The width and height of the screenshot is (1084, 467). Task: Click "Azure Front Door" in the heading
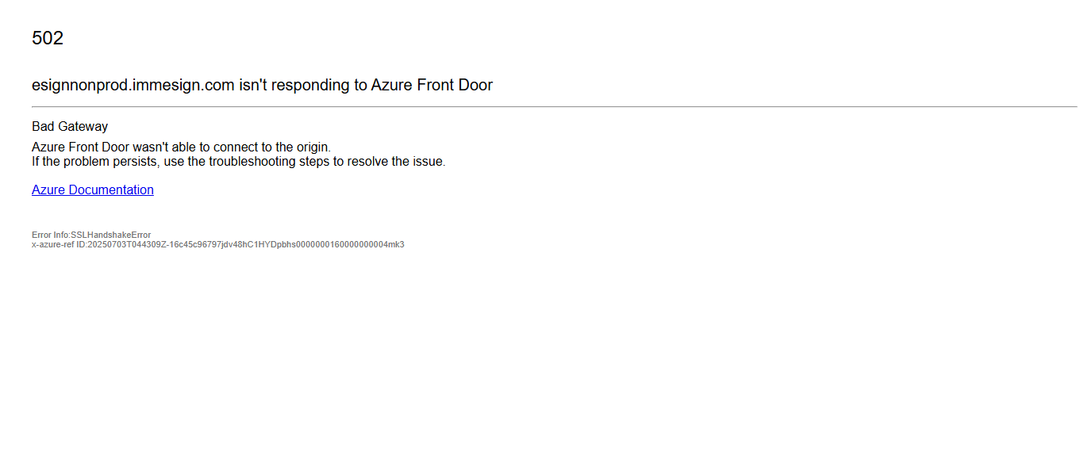(432, 85)
